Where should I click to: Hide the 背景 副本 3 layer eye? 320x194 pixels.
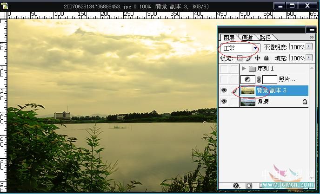[x=224, y=91]
